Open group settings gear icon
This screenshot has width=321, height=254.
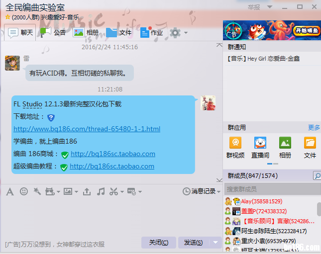[175, 33]
